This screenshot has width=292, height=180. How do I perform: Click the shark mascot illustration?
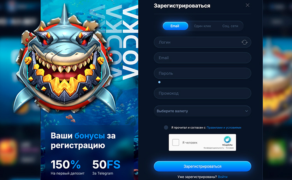pyautogui.click(x=64, y=61)
